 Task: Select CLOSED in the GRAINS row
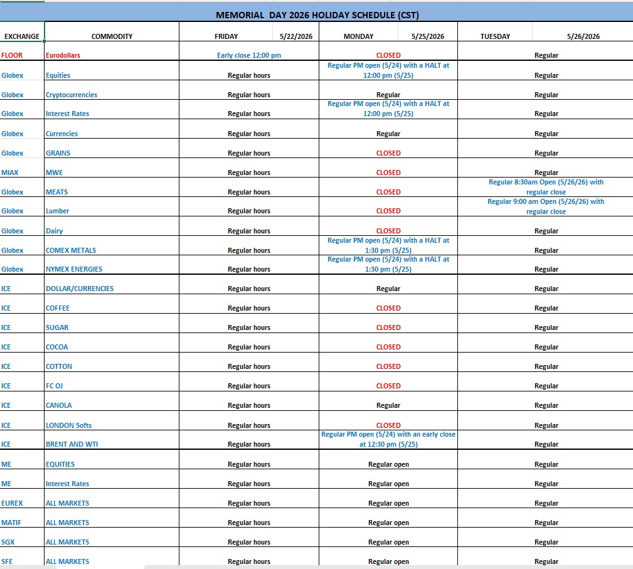tap(388, 149)
